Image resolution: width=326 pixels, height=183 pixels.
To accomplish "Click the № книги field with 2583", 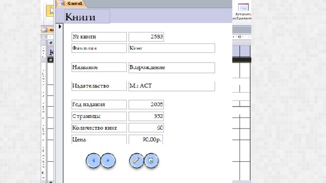I will click(146, 37).
